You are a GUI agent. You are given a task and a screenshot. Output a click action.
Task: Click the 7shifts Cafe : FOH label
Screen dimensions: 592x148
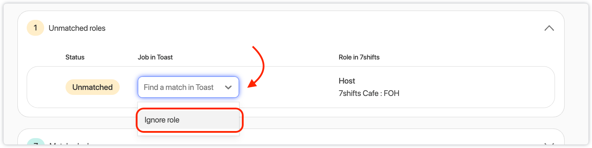[x=369, y=93]
